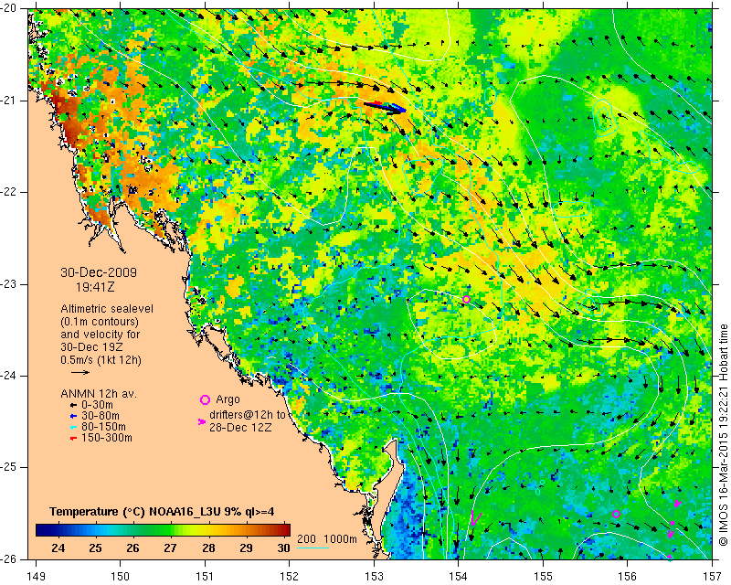The image size is (731, 585).
Task: Click the '0.5m/s (1kt 12h)' text
Action: pyautogui.click(x=101, y=360)
